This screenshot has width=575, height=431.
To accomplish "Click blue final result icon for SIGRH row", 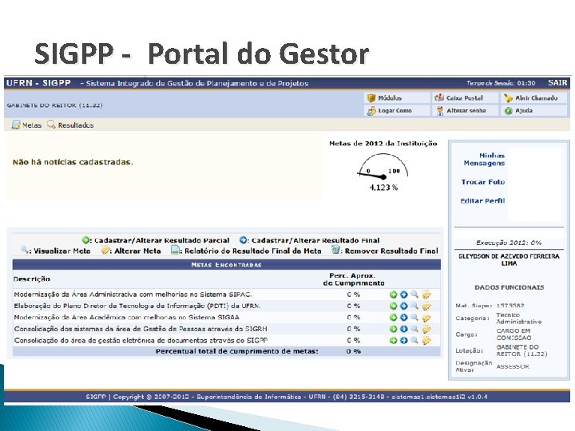I will pos(404,329).
